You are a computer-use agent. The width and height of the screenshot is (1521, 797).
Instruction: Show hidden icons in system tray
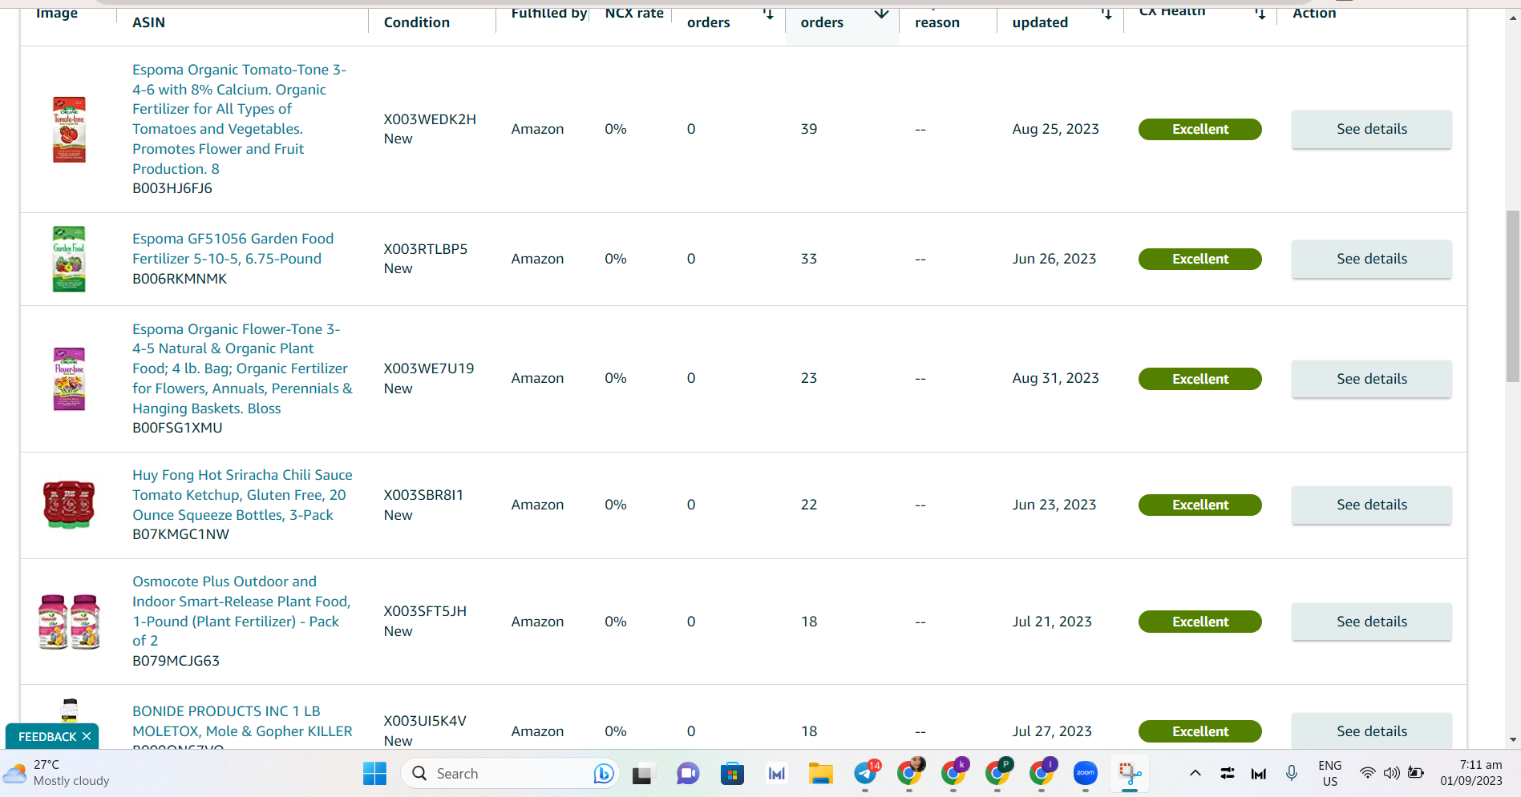[1195, 773]
